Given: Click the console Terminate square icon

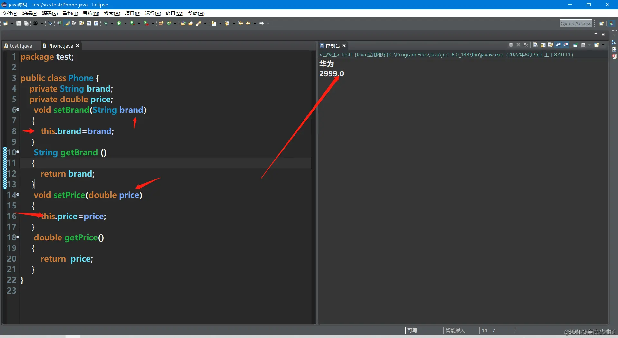Looking at the screenshot, I should (x=511, y=45).
